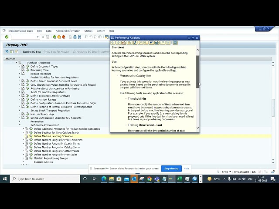Select Define Number Ranges for Attachments row
The width and height of the screenshot is (279, 209).
[x=56, y=151]
